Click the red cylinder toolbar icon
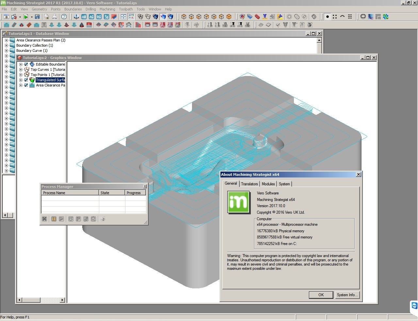Screen dimensions: 418x321 click(x=257, y=17)
